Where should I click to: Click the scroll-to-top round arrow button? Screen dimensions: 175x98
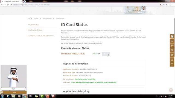171,90
